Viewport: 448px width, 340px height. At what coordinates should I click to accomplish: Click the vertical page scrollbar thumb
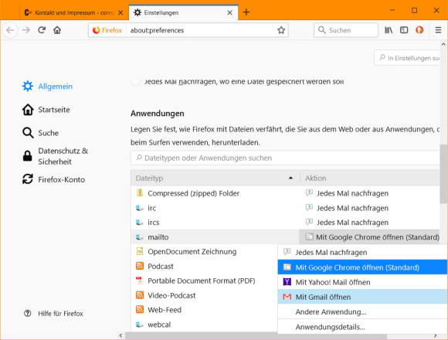443,173
